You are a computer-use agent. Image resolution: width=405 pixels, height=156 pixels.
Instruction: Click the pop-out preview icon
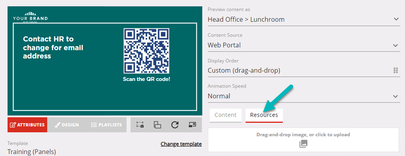click(x=192, y=125)
